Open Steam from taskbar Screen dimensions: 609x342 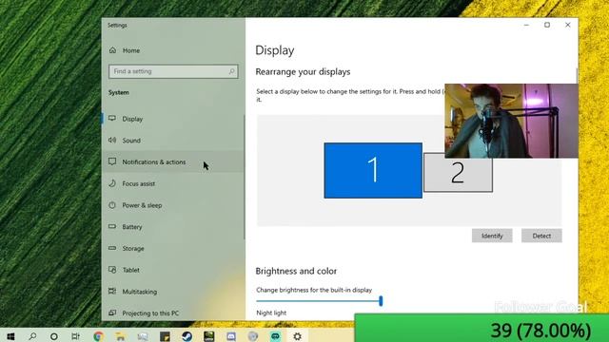pyautogui.click(x=187, y=336)
